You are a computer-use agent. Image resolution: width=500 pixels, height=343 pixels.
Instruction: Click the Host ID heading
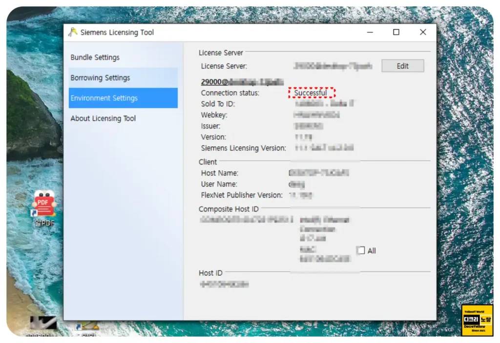(210, 273)
